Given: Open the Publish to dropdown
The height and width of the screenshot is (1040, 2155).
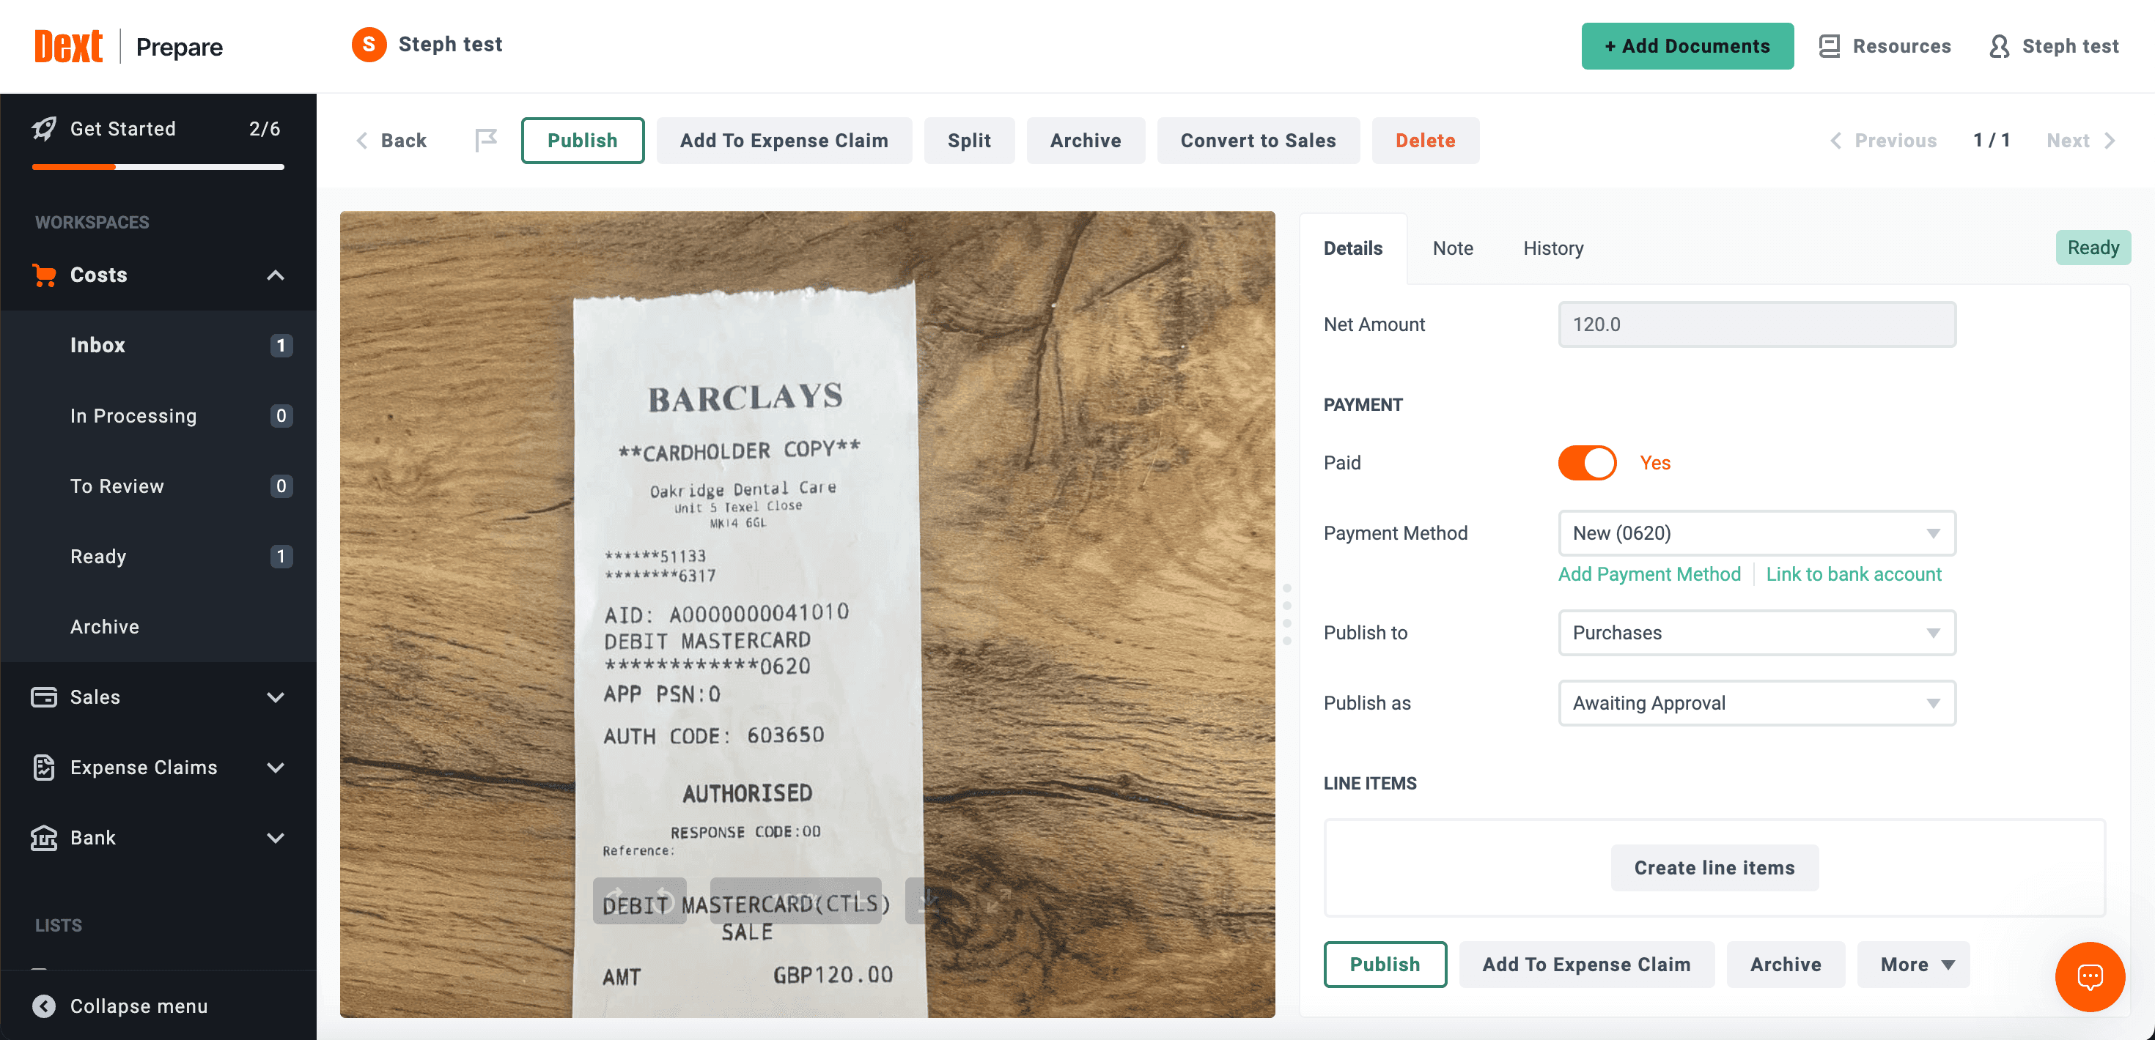Looking at the screenshot, I should pos(1756,632).
